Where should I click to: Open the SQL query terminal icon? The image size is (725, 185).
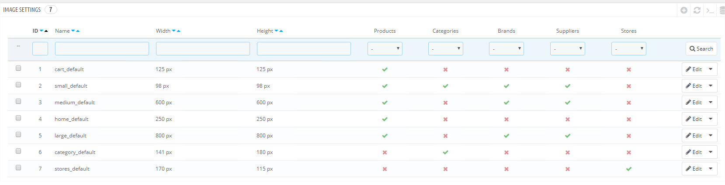710,10
